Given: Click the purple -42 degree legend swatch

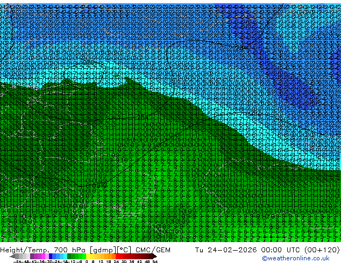Looking at the screenshot, I should pos(32,256).
